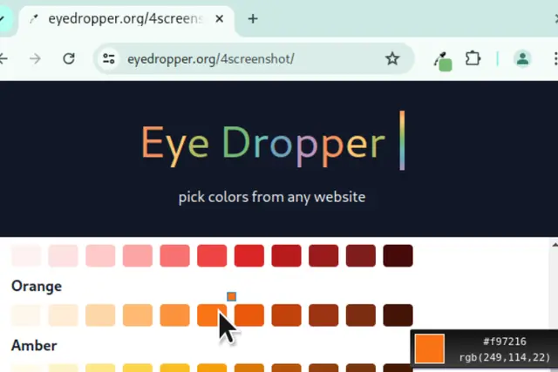
Task: Open site information icon in address bar
Action: [108, 58]
